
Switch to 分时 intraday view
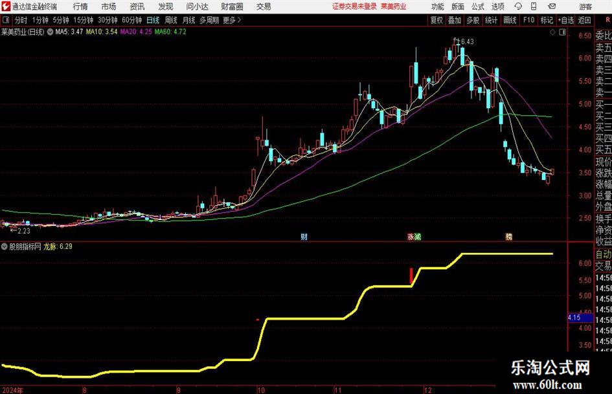21,20
